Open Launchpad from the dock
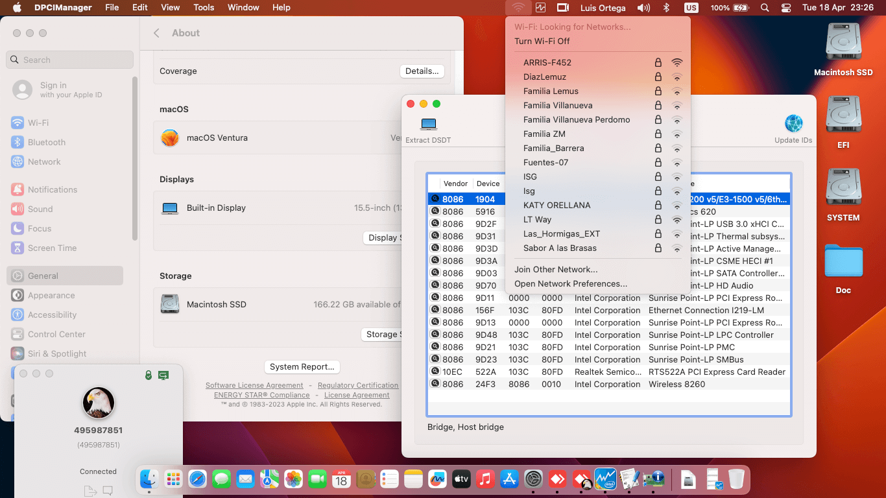The width and height of the screenshot is (886, 498). pos(173,479)
